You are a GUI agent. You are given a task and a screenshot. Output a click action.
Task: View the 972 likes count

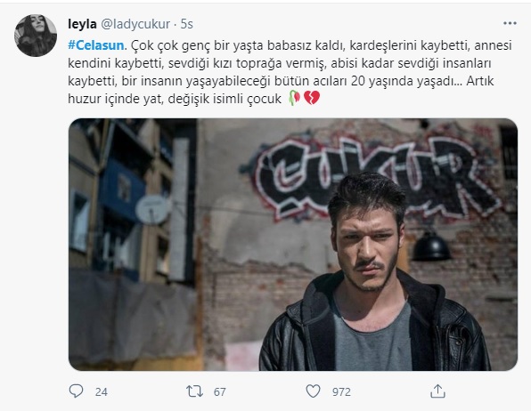point(341,391)
